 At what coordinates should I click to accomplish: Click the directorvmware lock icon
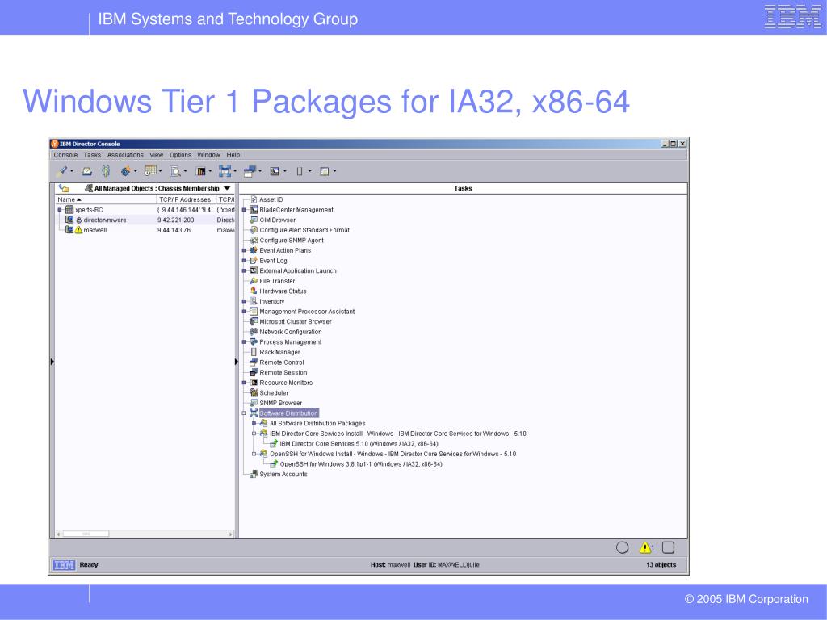79,220
